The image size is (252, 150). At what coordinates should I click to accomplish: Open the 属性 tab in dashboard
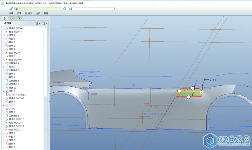pyautogui.click(x=46, y=13)
